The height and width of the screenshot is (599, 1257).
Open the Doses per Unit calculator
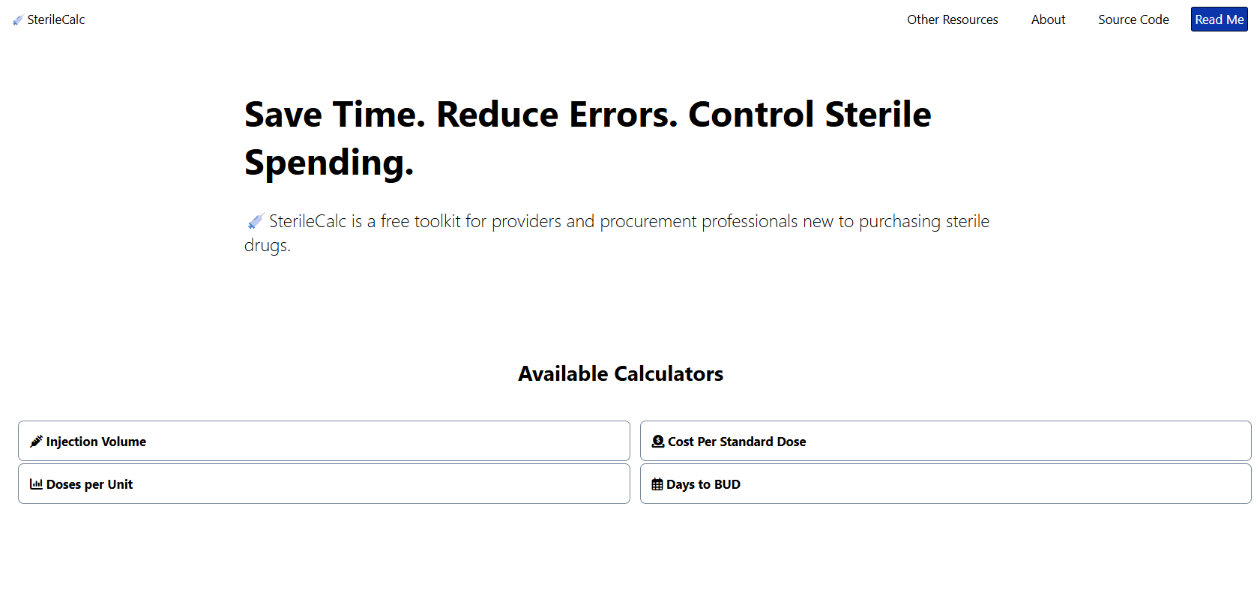pyautogui.click(x=324, y=484)
